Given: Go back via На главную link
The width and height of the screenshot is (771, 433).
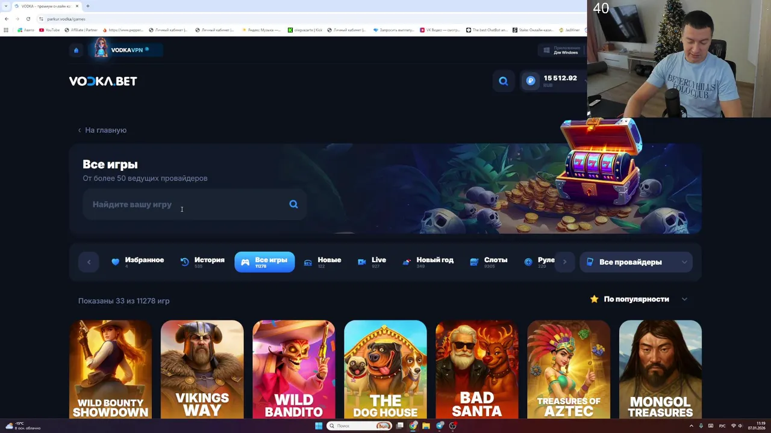Looking at the screenshot, I should tap(102, 130).
